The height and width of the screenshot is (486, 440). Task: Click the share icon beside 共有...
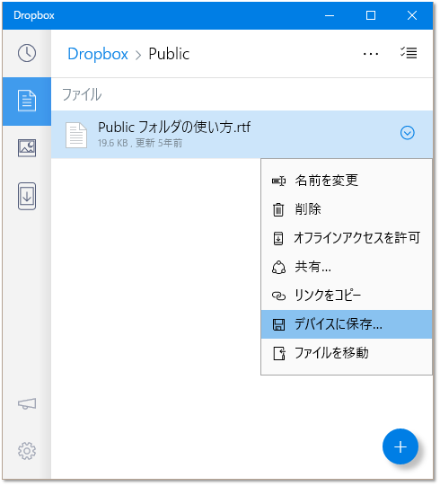point(278,267)
